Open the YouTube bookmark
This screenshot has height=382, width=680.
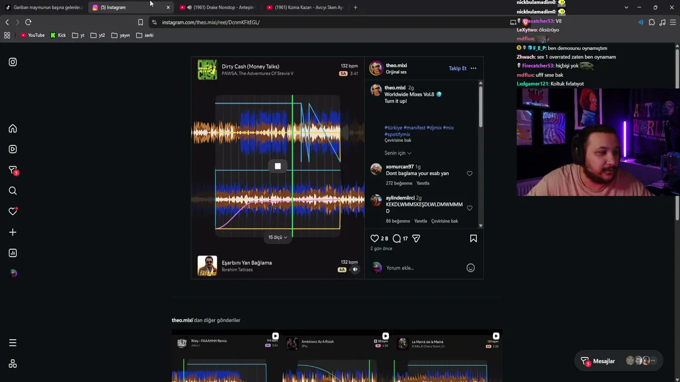coord(32,36)
